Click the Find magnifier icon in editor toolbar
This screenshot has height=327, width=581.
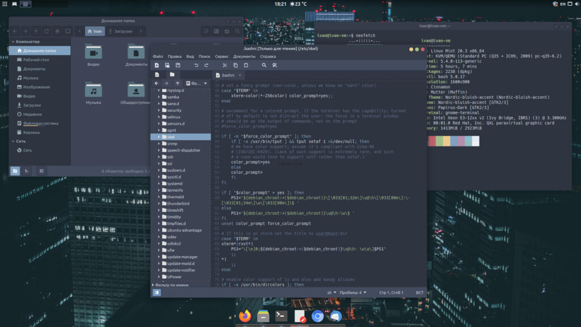(x=264, y=65)
